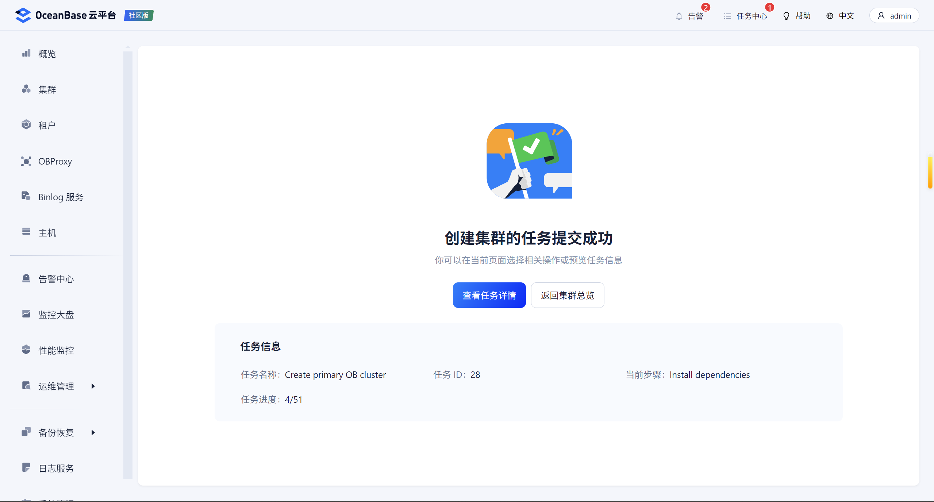Select 概览 in the sidebar
This screenshot has width=934, height=502.
47,54
